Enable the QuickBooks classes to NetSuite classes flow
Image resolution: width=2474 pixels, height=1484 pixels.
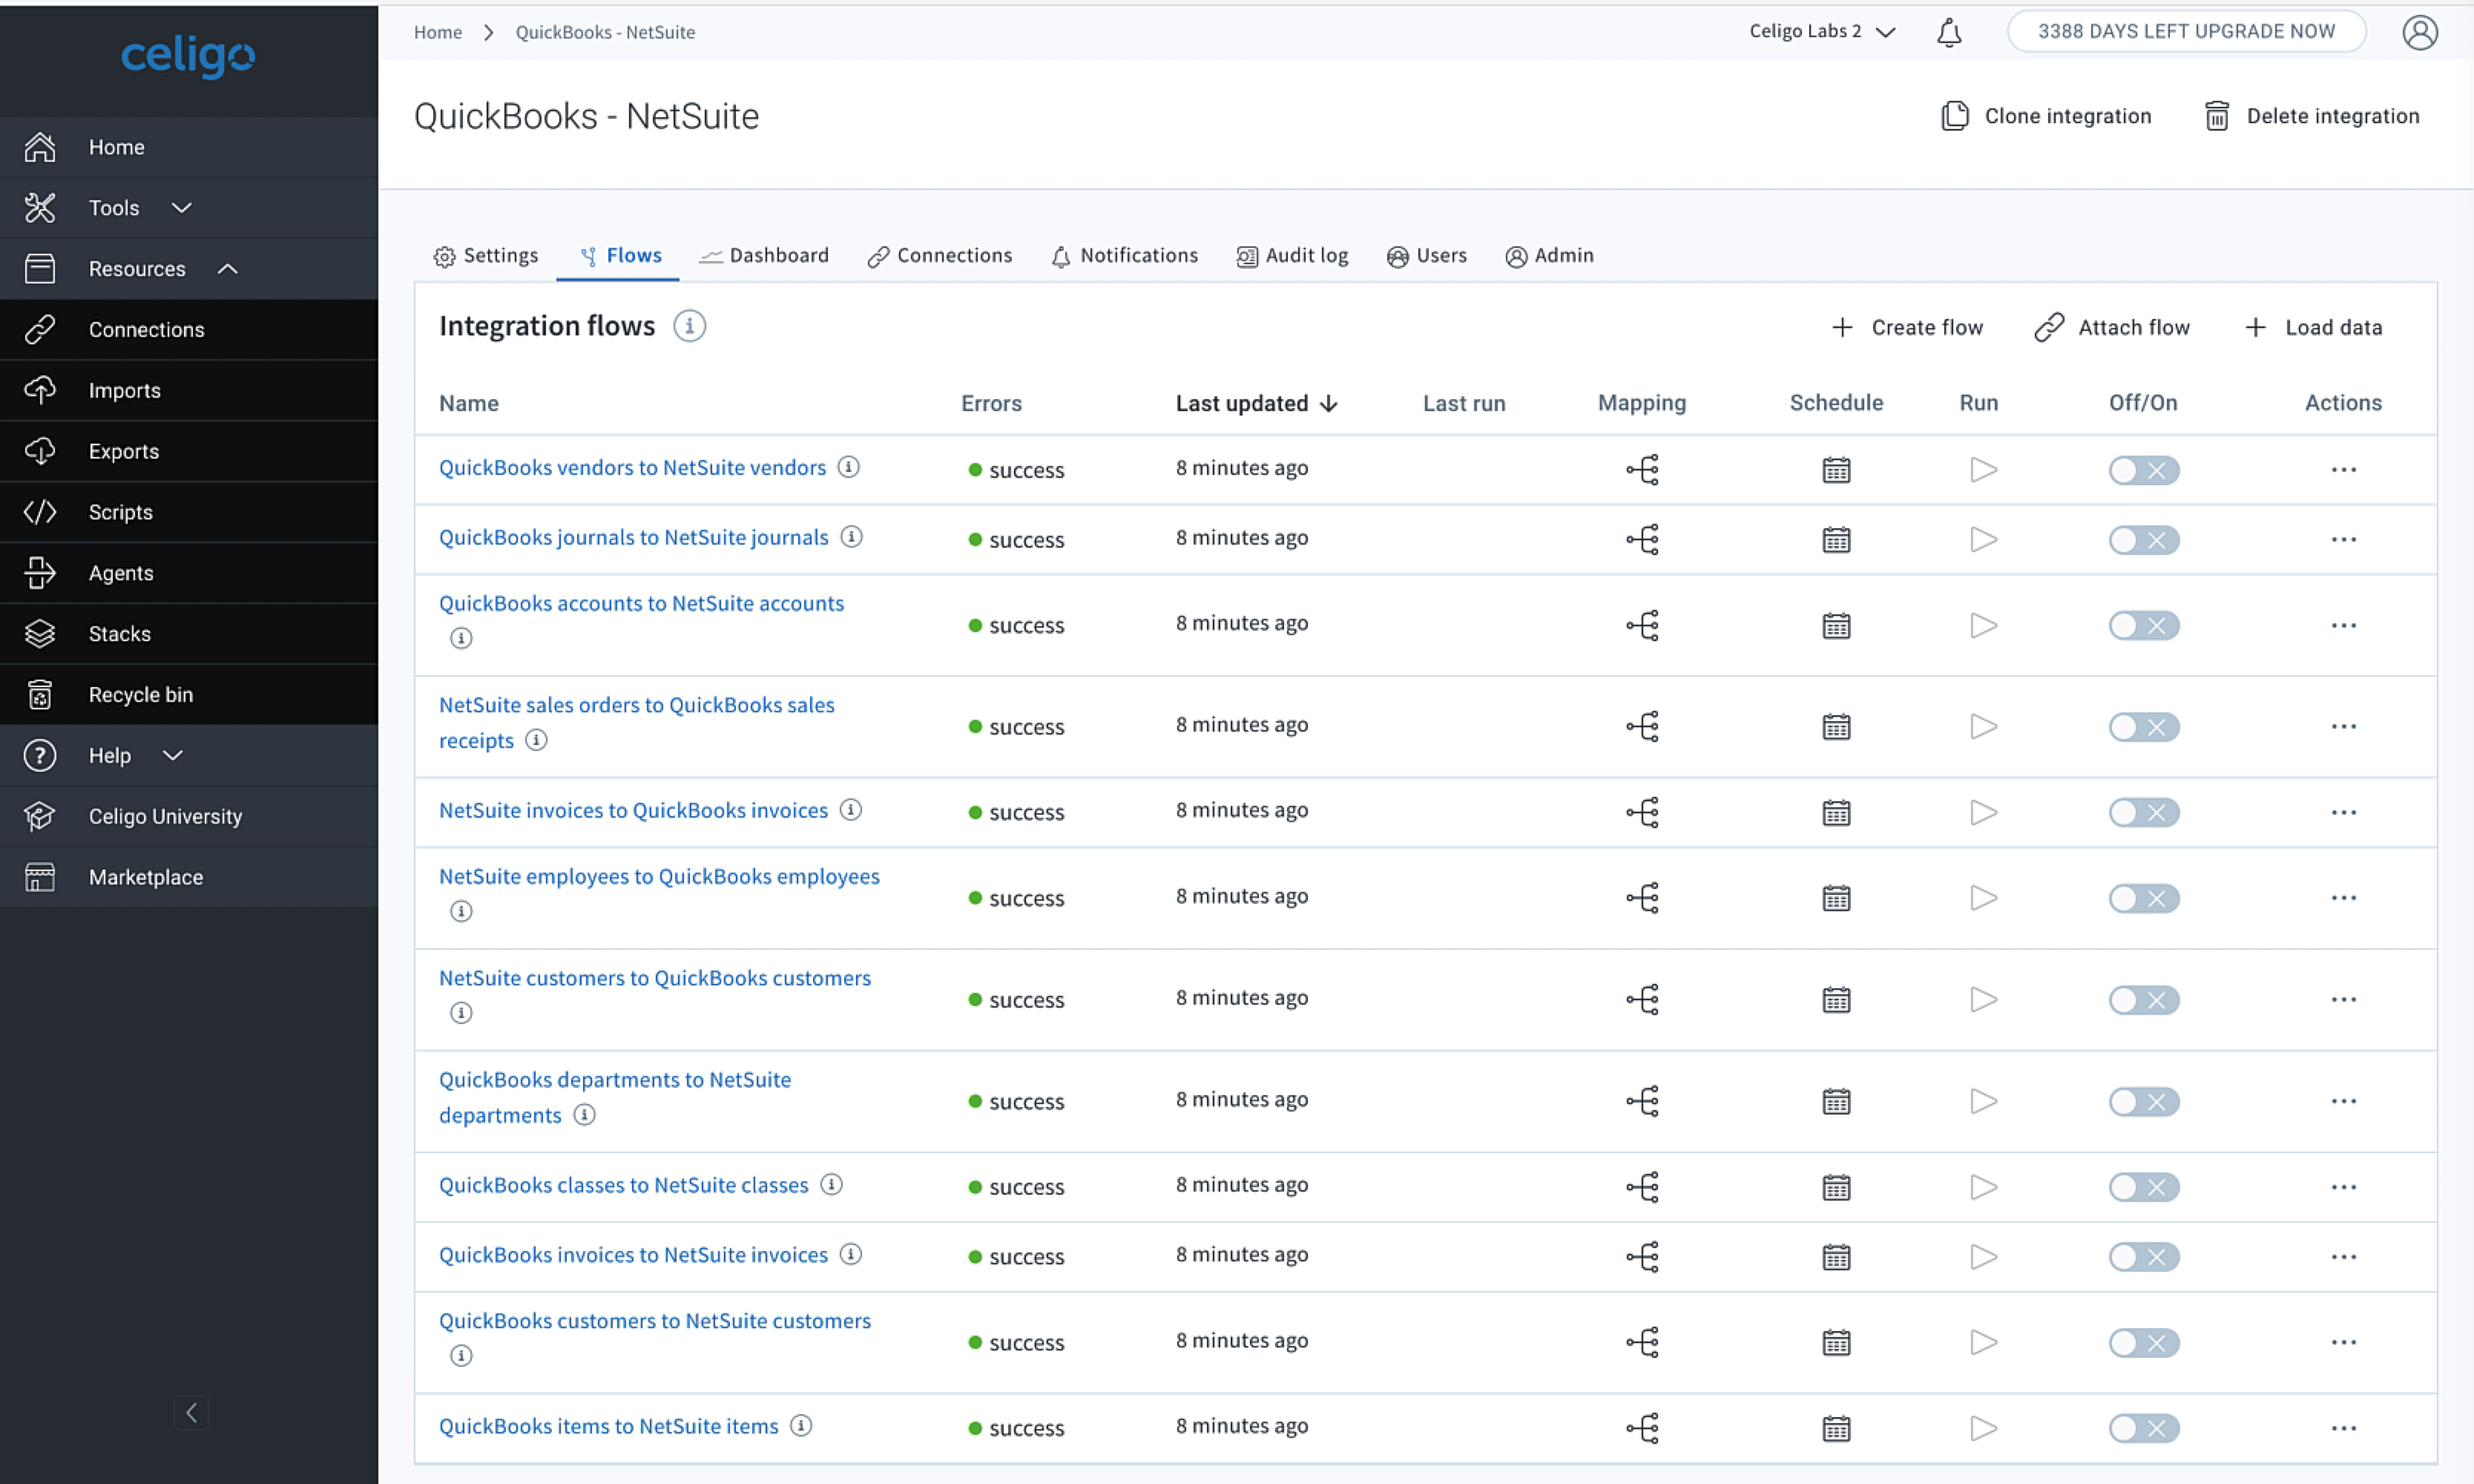tap(2142, 1187)
